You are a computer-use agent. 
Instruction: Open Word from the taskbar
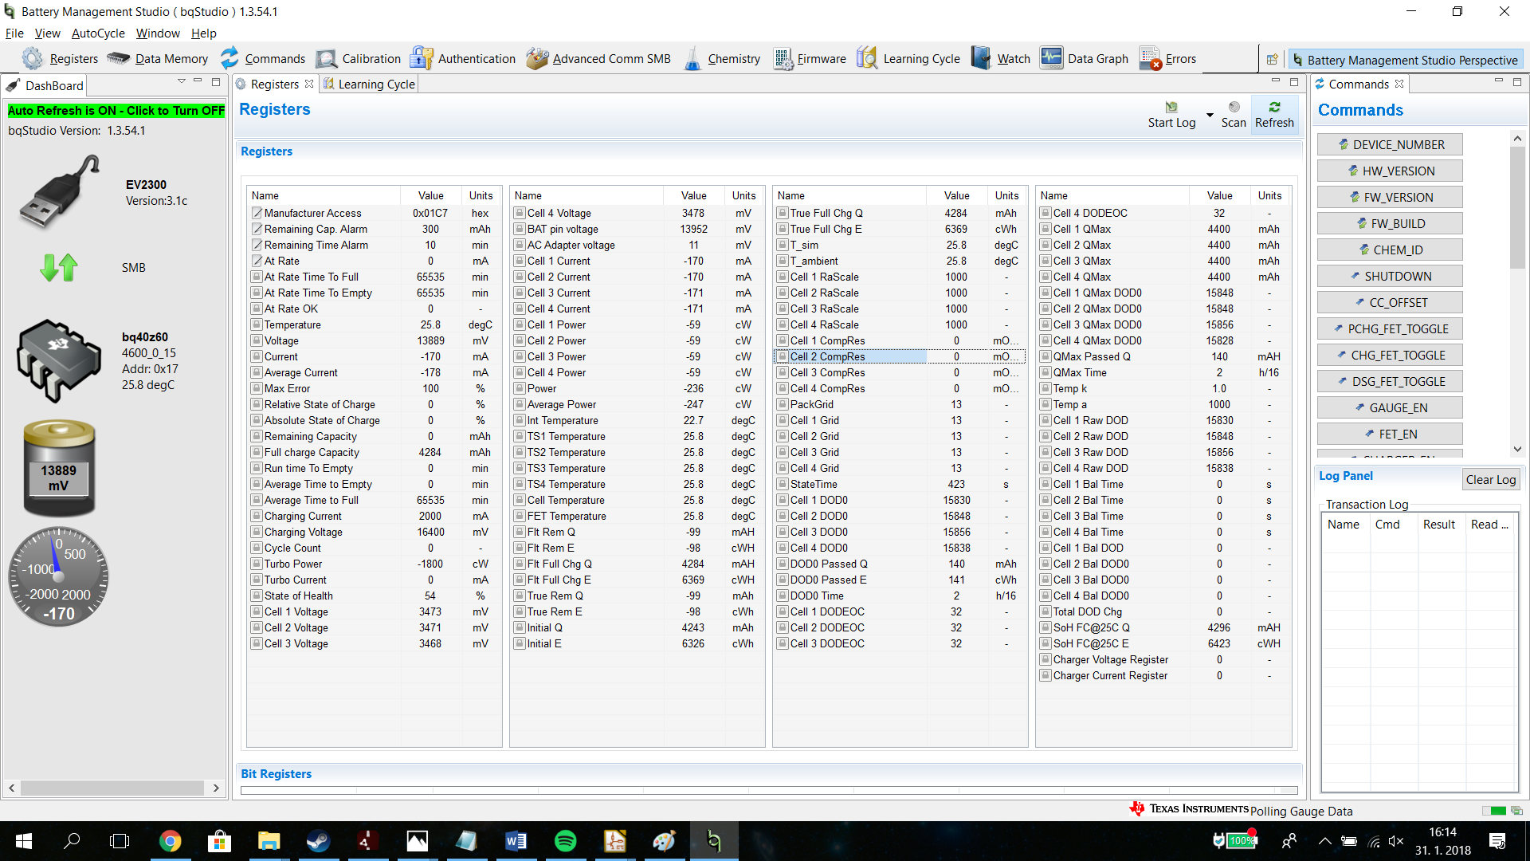516,840
